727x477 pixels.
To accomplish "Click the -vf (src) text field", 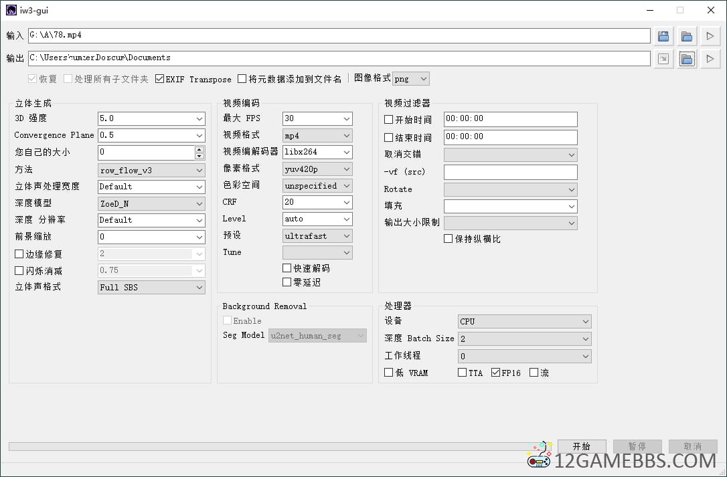I will [510, 173].
